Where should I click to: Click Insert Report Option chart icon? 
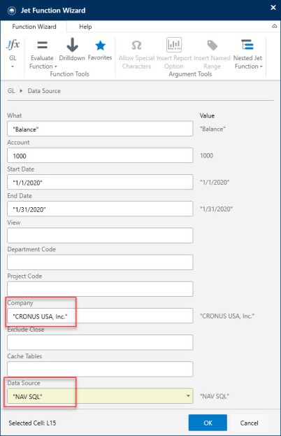pos(174,45)
